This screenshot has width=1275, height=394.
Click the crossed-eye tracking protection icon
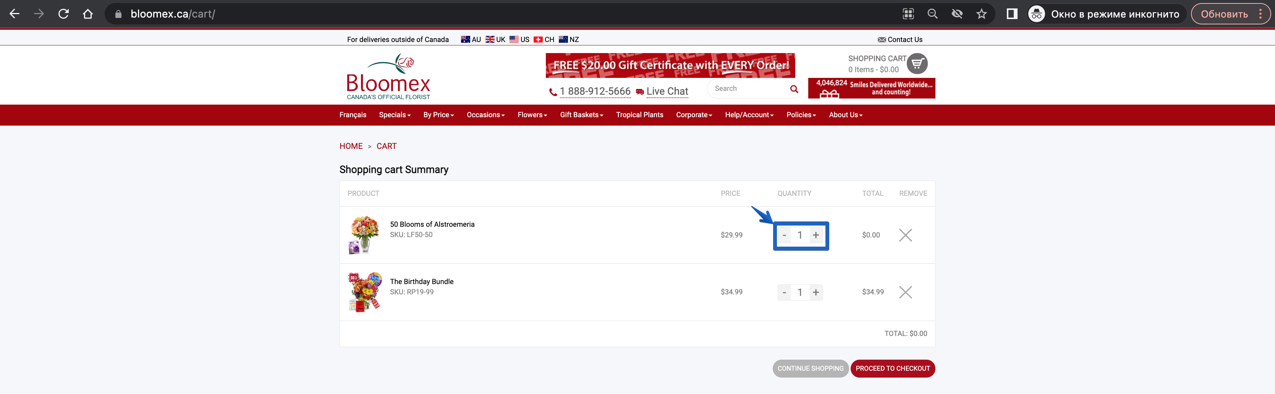coord(957,14)
